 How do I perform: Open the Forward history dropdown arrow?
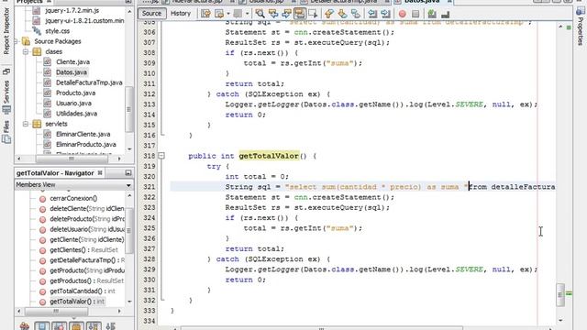tap(247, 14)
